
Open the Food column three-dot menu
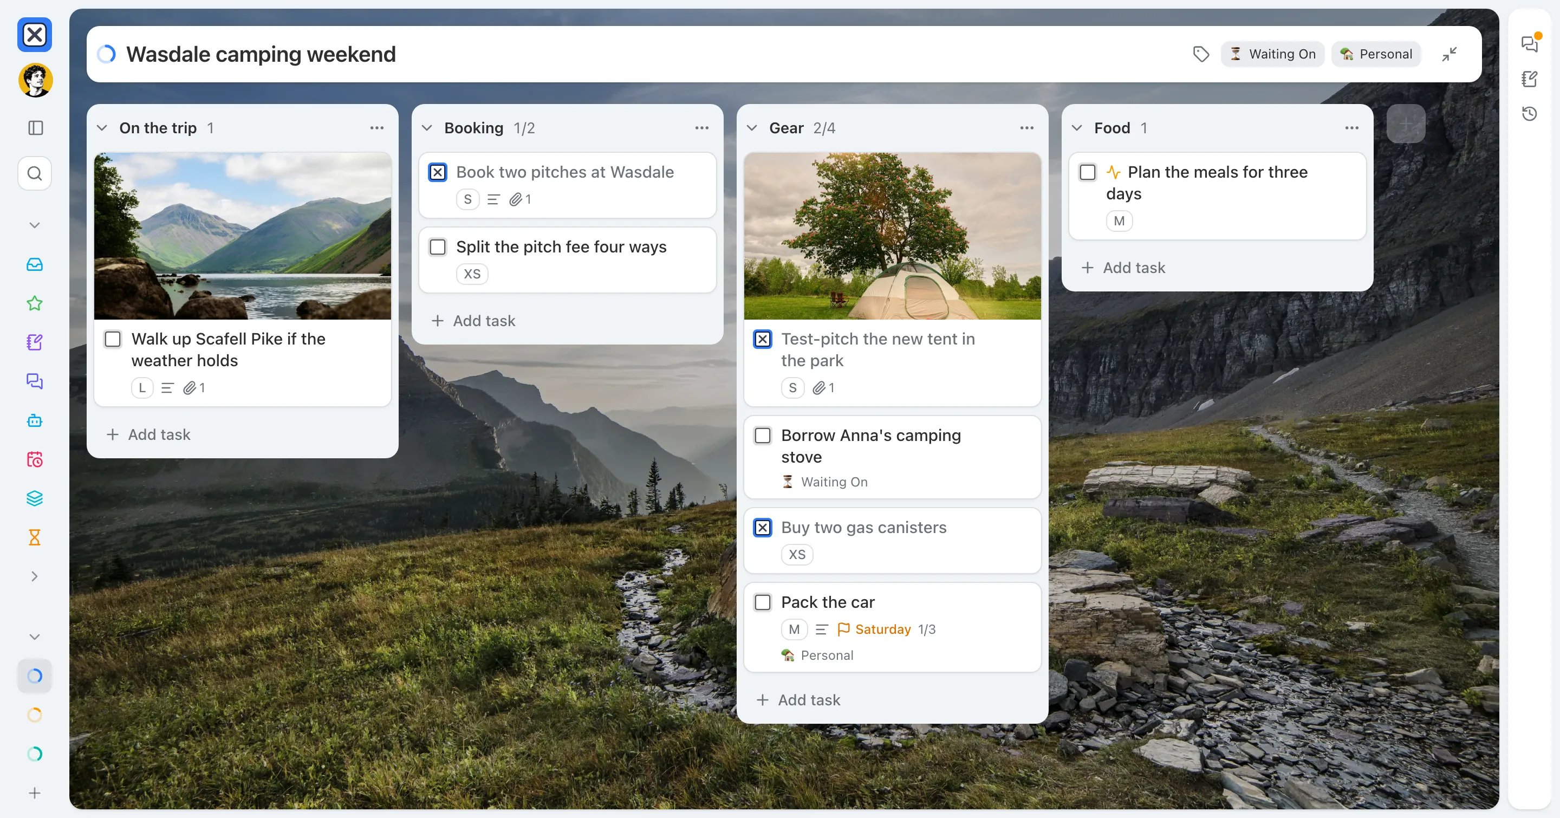click(x=1351, y=128)
